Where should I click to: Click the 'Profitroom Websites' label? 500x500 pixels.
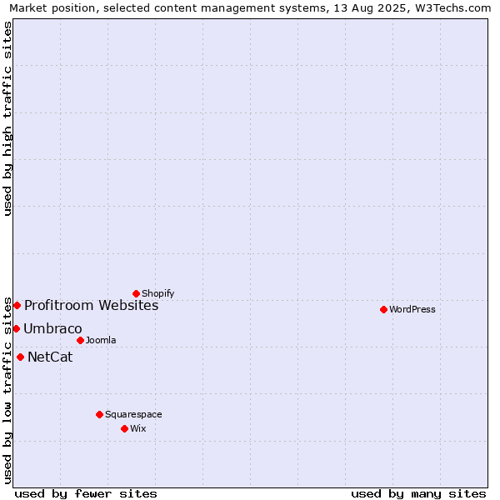(x=91, y=306)
